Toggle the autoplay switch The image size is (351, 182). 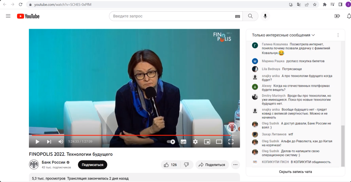(x=171, y=142)
